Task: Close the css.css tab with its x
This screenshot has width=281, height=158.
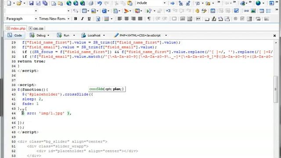Action: pos(30,28)
